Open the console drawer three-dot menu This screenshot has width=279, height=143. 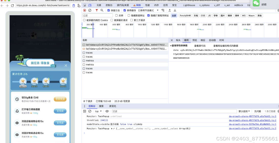pos(85,106)
